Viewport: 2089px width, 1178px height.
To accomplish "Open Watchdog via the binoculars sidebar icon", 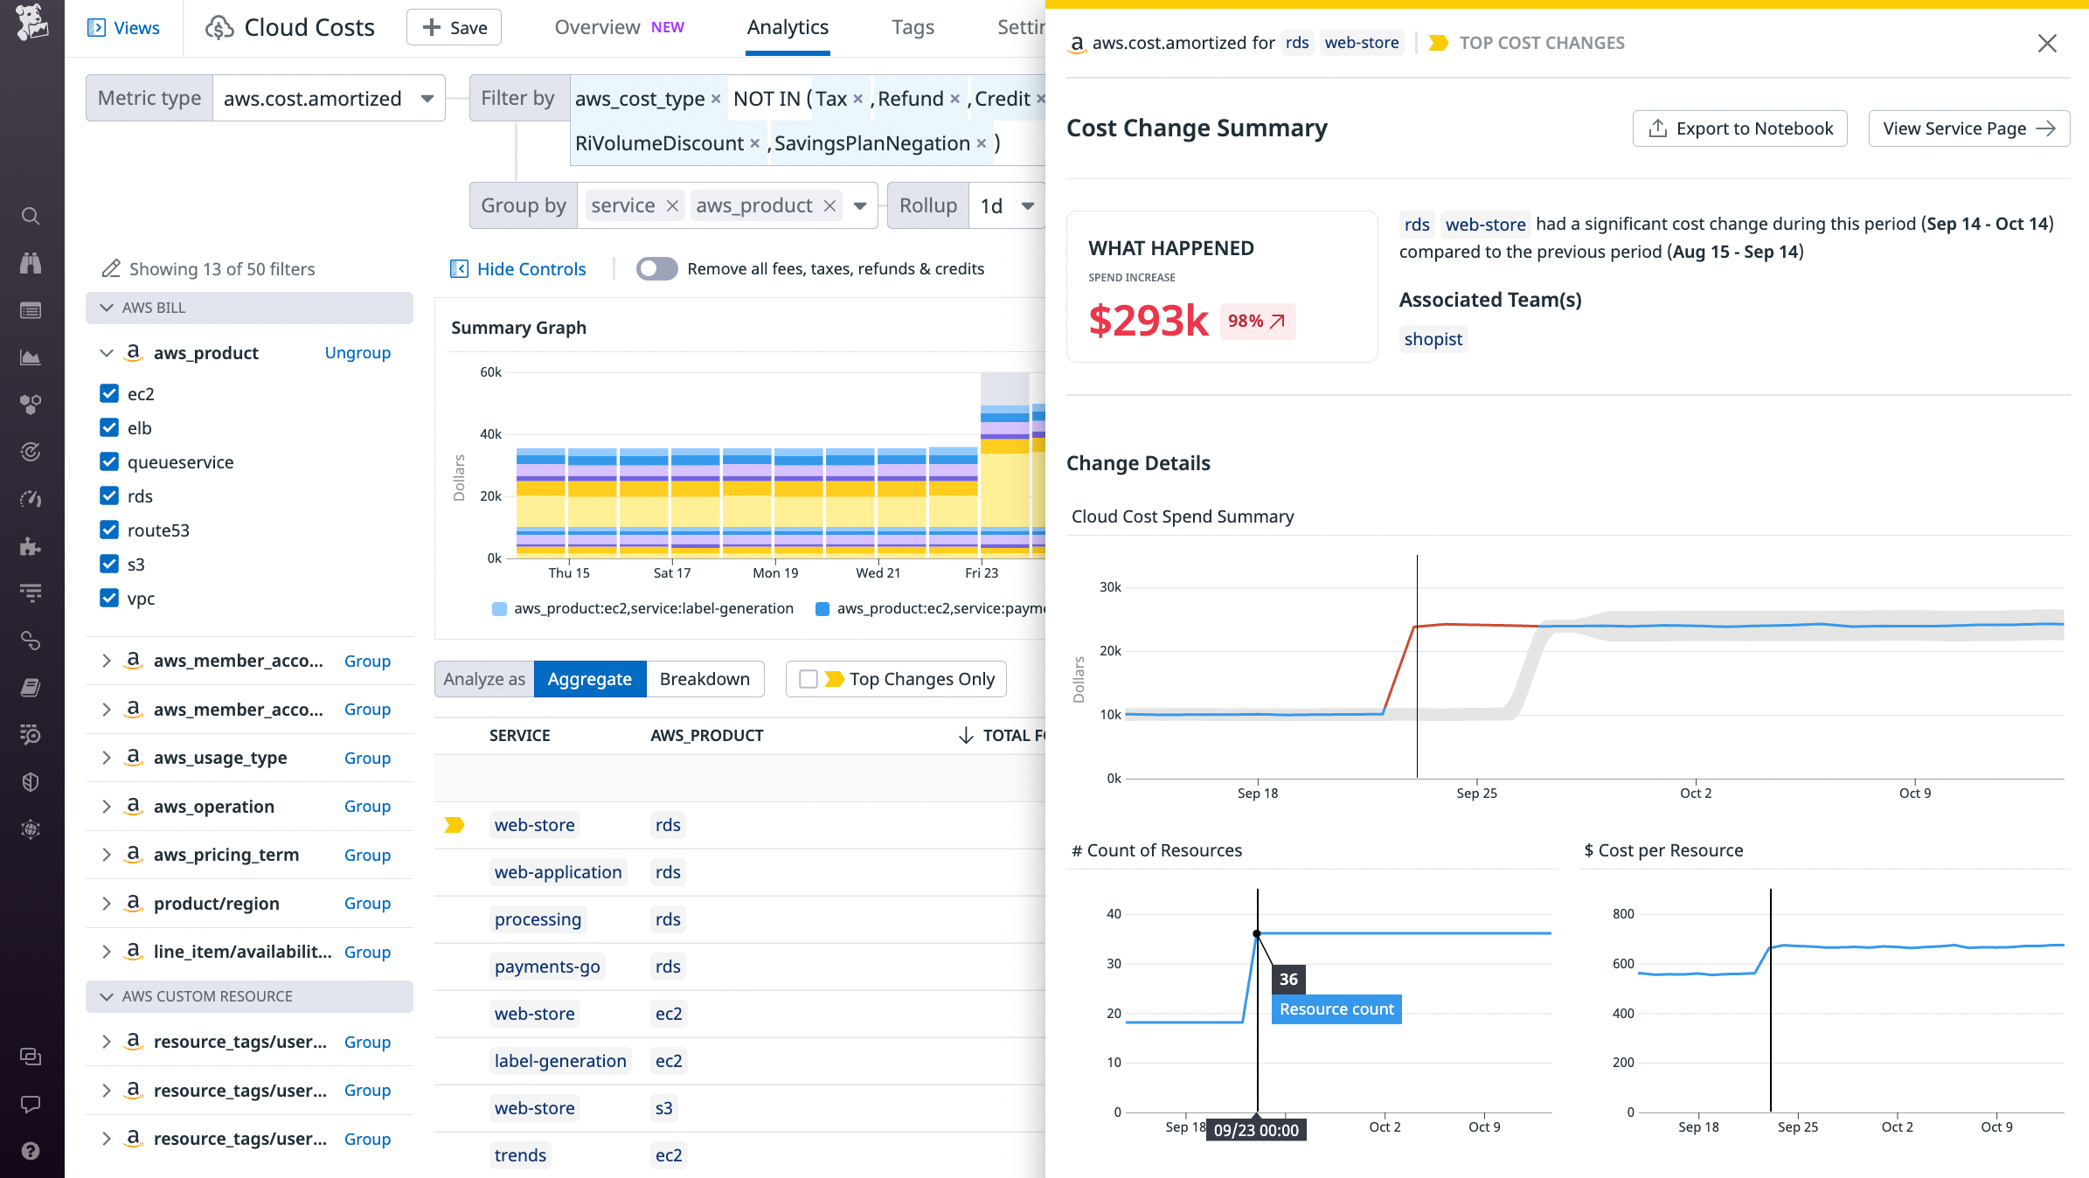I will point(31,262).
